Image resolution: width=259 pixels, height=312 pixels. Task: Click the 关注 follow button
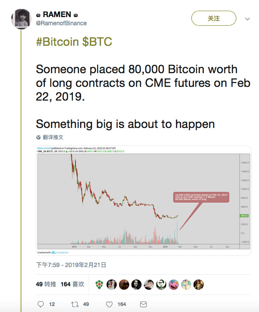[214, 18]
